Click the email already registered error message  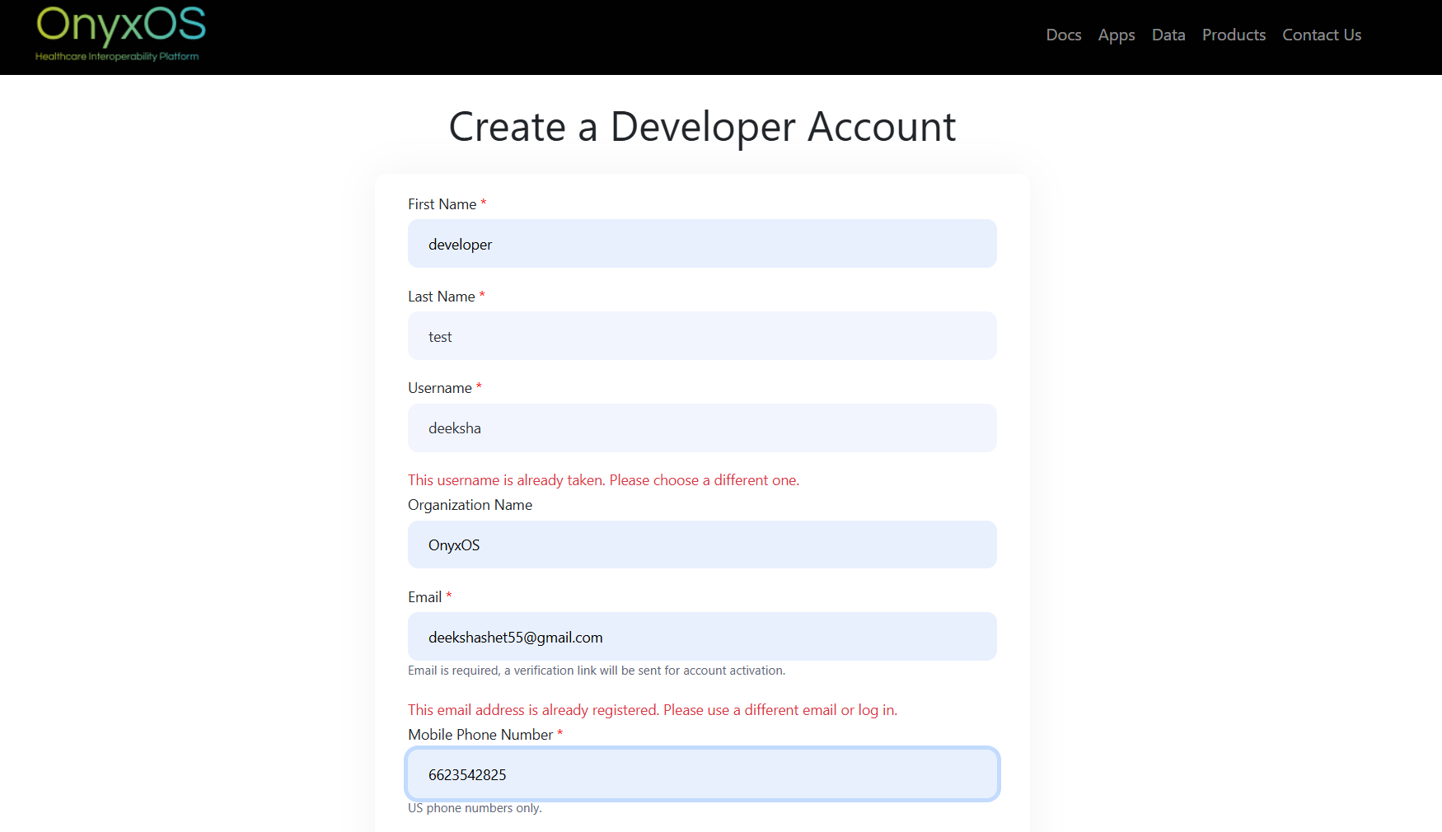pos(653,710)
